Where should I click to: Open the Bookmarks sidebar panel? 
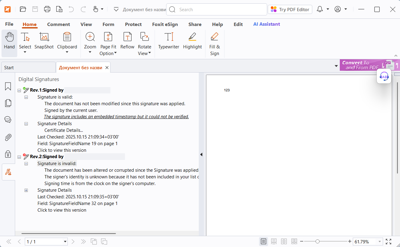point(8,86)
